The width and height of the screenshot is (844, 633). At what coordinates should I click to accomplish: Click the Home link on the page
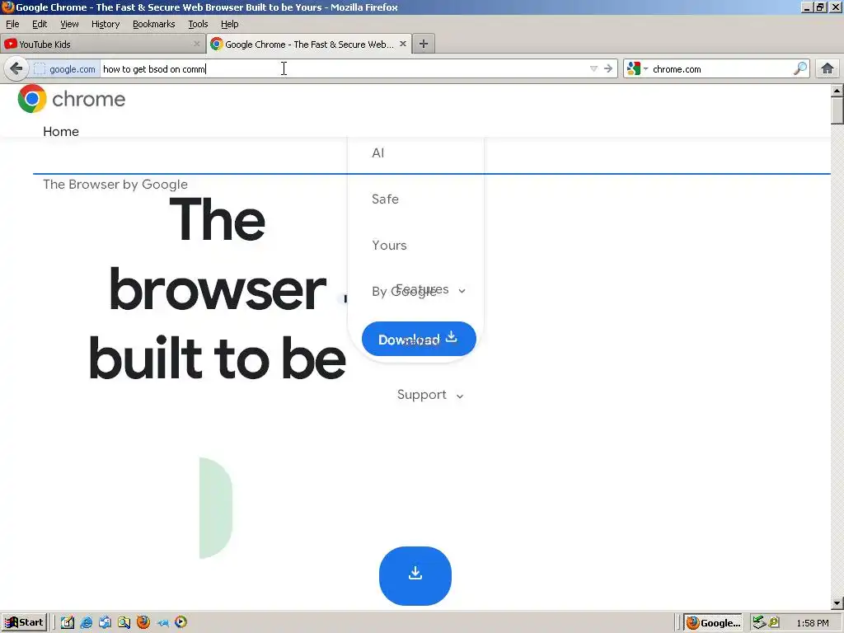pyautogui.click(x=61, y=131)
